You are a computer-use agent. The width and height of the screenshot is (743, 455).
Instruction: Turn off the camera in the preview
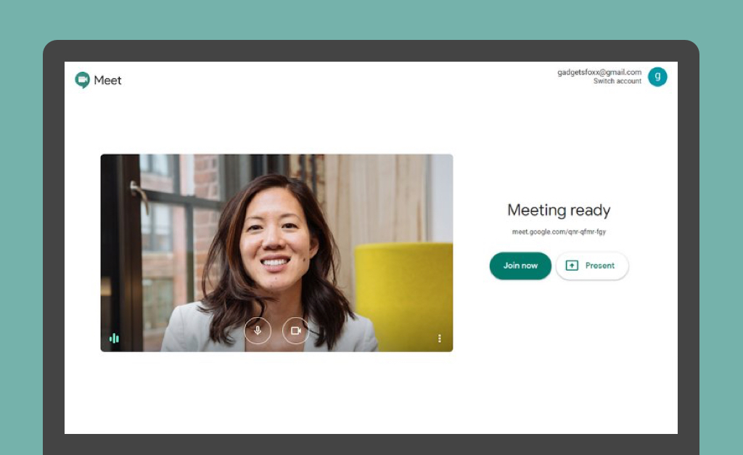(x=296, y=330)
